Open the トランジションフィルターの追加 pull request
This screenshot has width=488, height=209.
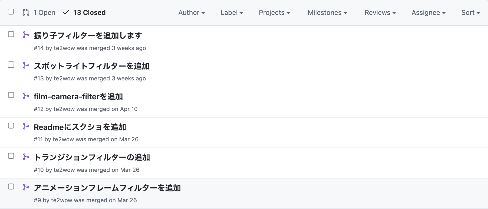pyautogui.click(x=92, y=157)
